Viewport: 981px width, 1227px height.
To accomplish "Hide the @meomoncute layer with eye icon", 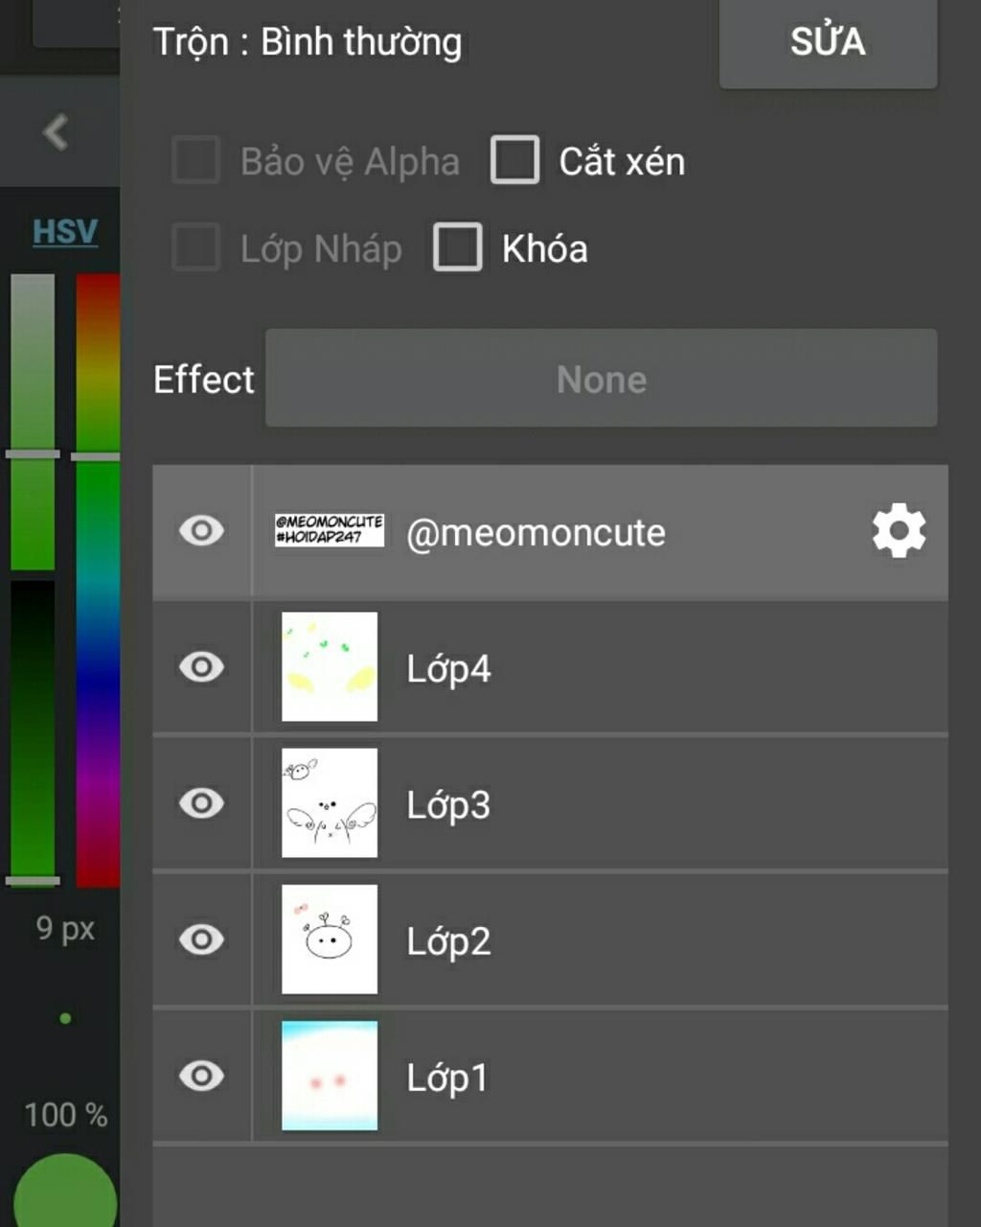I will (x=201, y=530).
